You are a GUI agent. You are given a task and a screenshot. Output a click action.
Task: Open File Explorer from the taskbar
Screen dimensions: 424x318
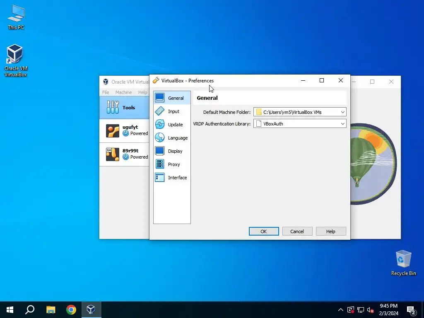(x=51, y=310)
